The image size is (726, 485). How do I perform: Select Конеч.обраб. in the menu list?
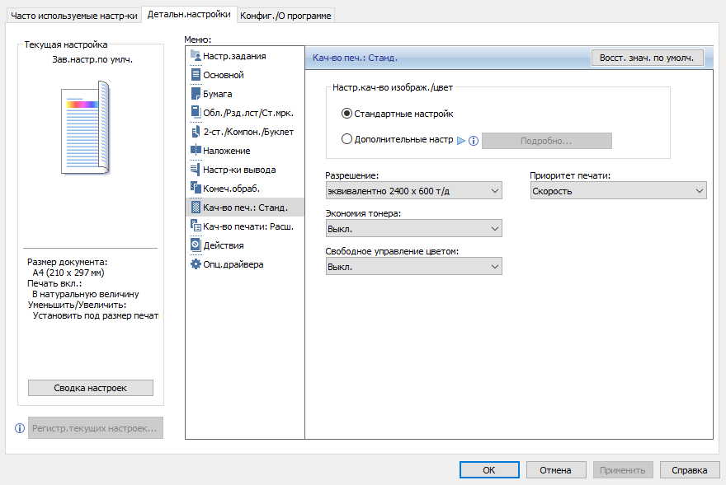point(245,189)
